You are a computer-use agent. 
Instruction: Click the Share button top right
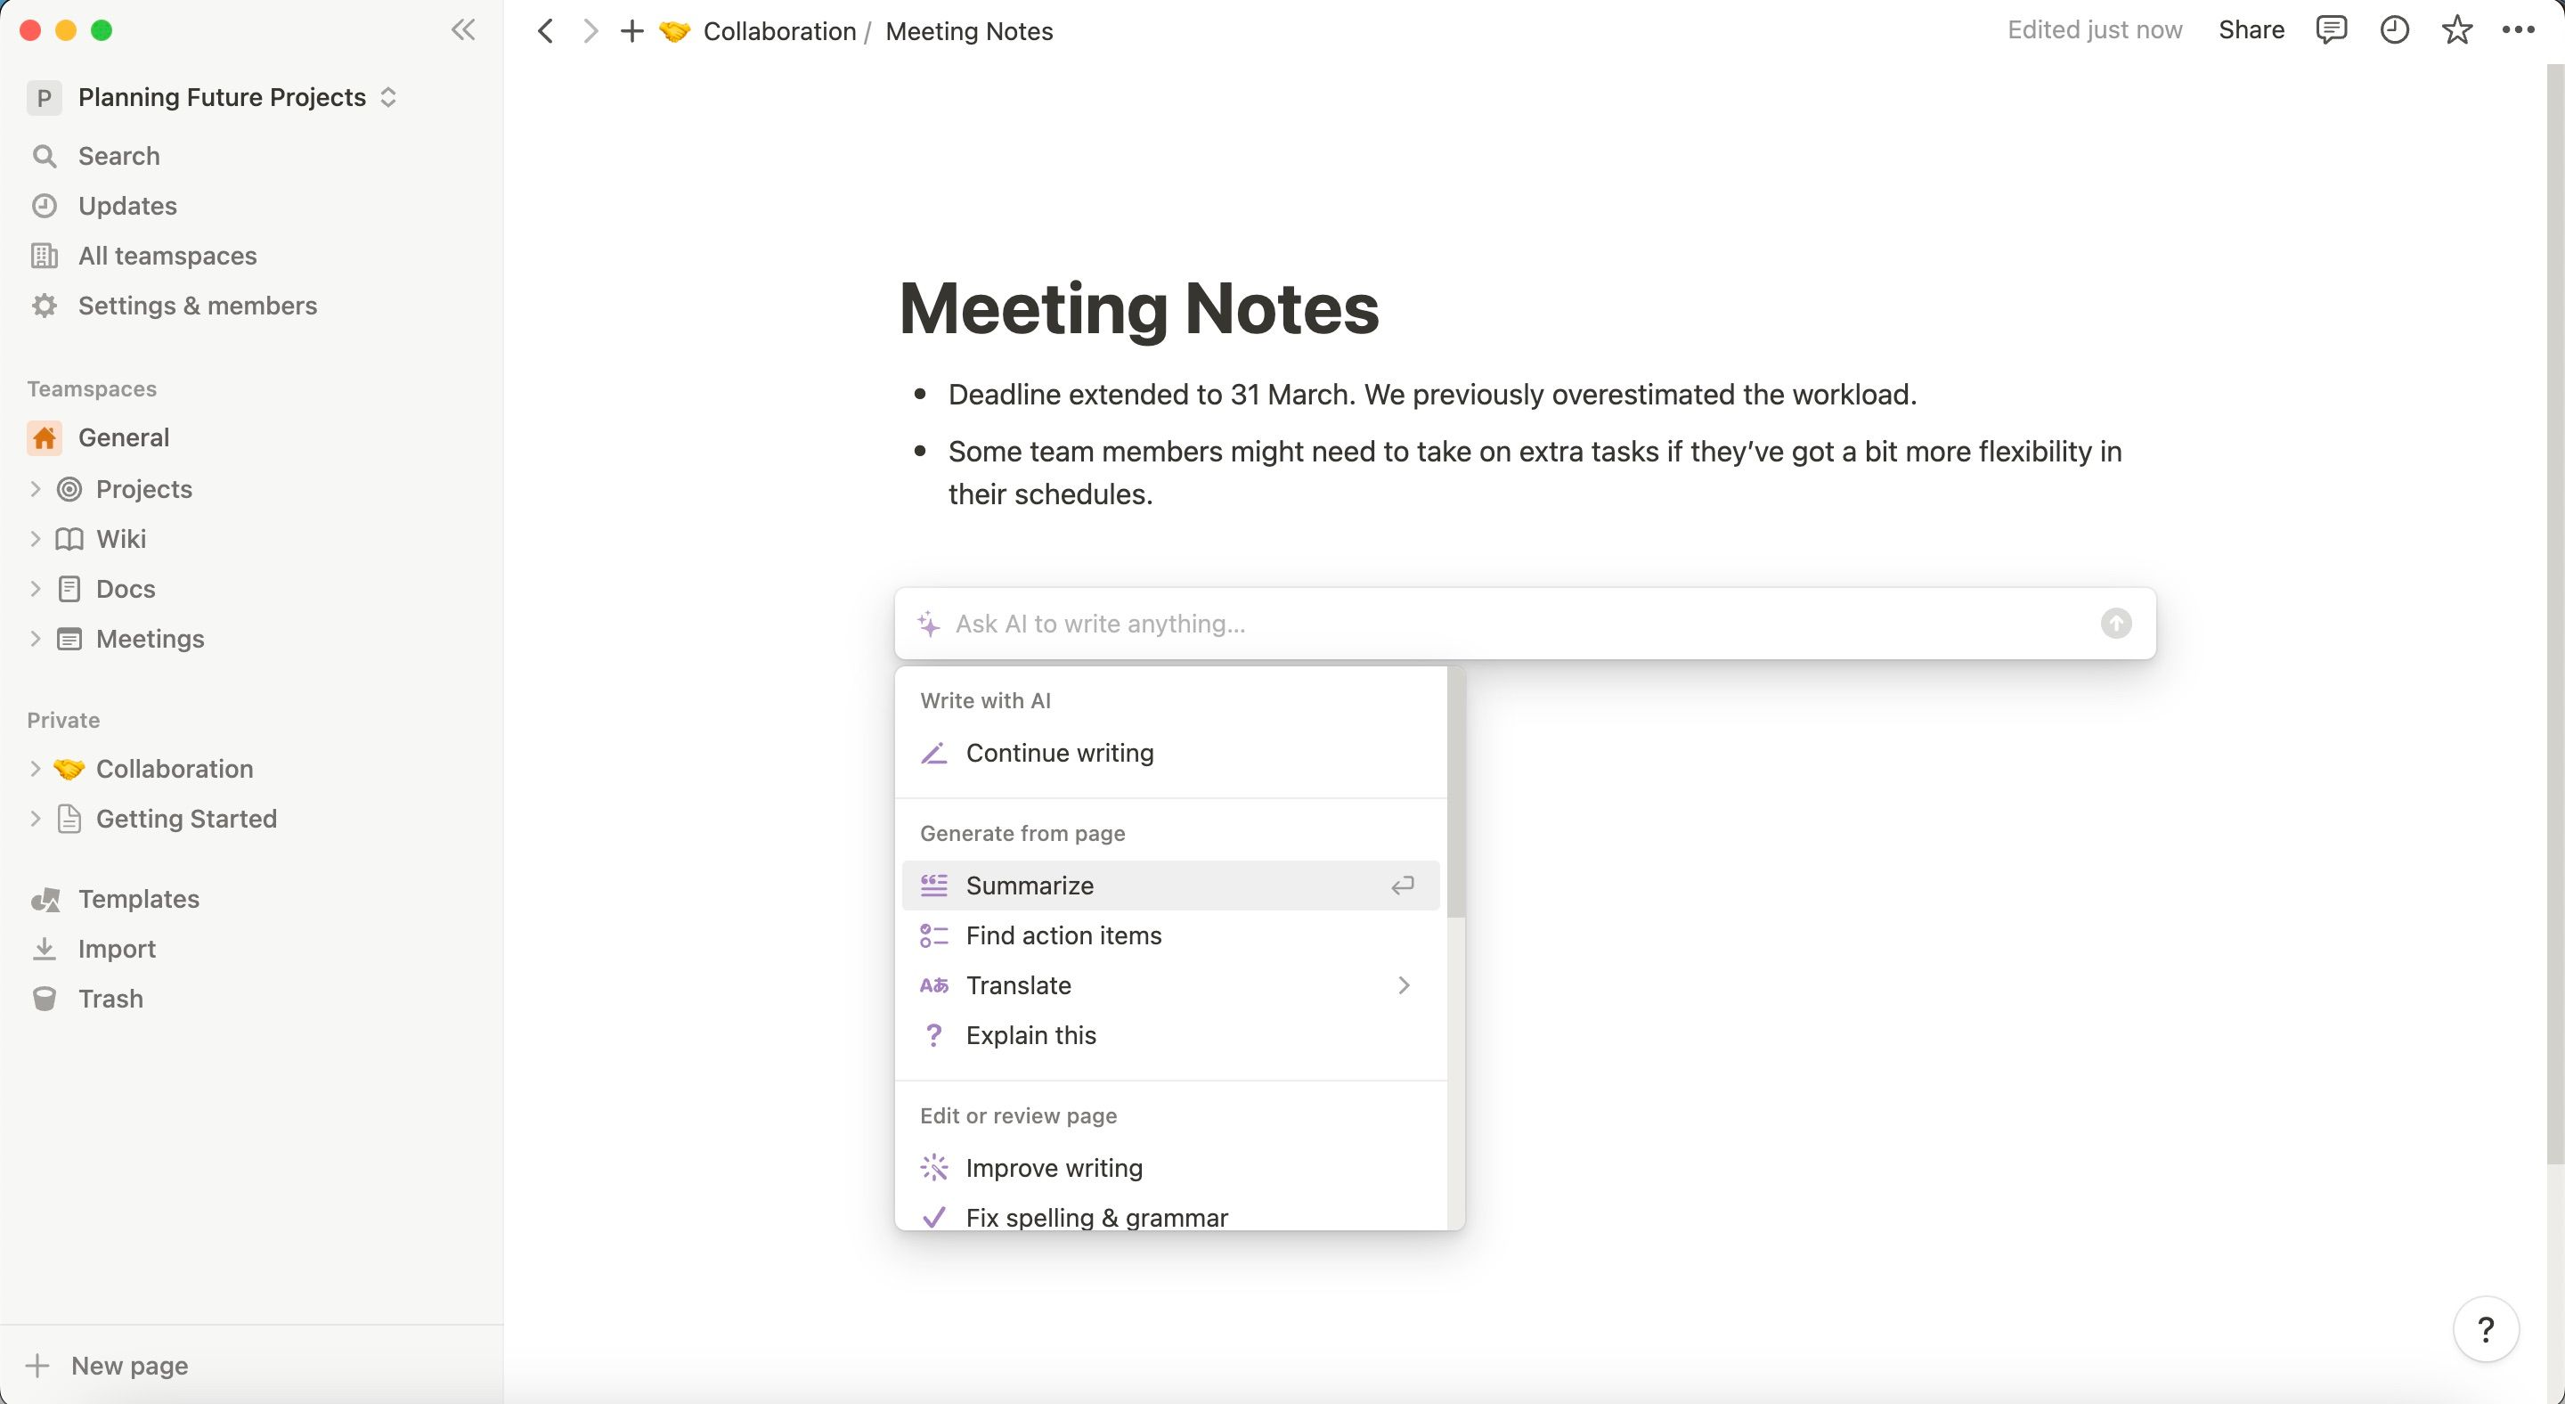point(2251,31)
